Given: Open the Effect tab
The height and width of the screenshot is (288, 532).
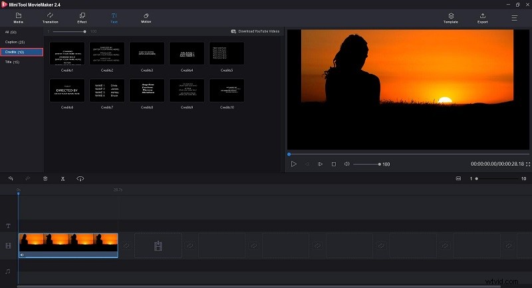Looking at the screenshot, I should (82, 18).
